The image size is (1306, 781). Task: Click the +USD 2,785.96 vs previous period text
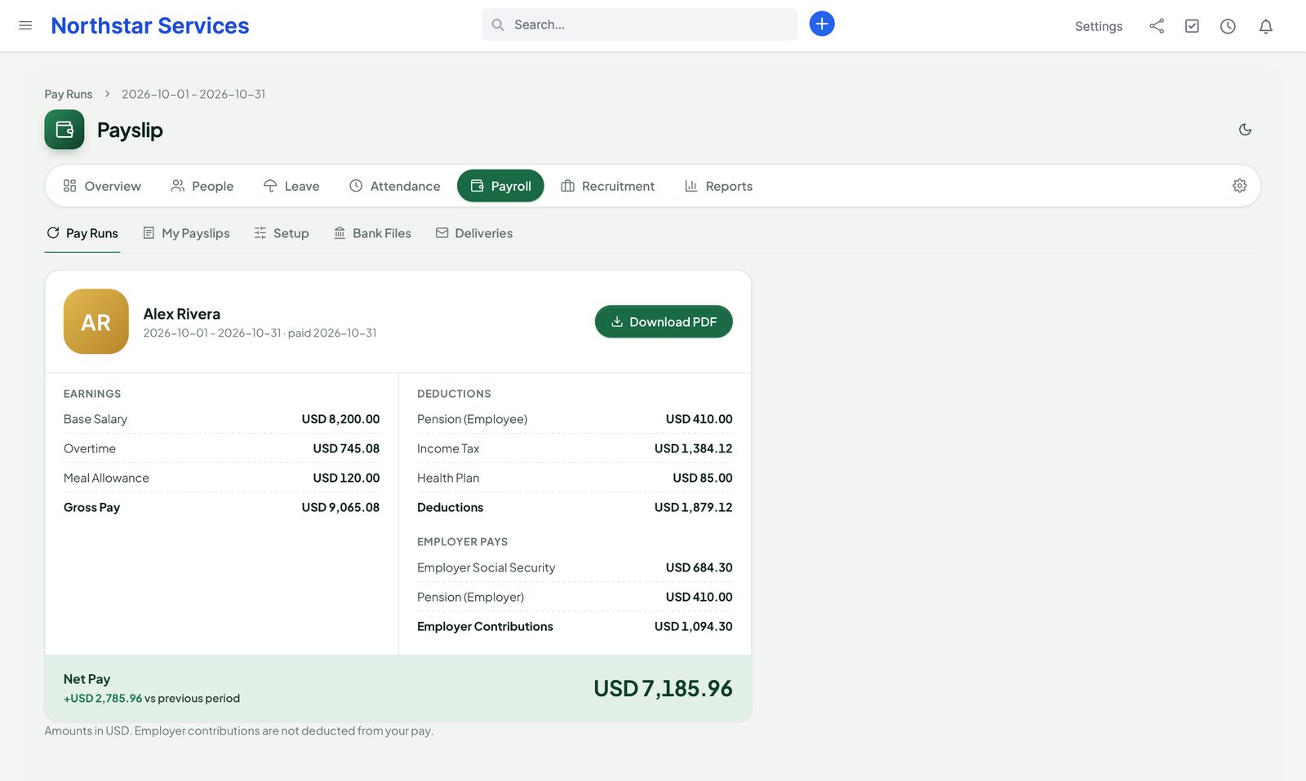point(152,699)
